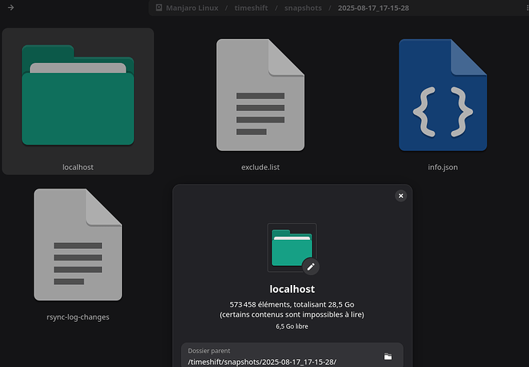Click the Manjaro Linux disk icon
This screenshot has height=367, width=529.
[x=159, y=8]
